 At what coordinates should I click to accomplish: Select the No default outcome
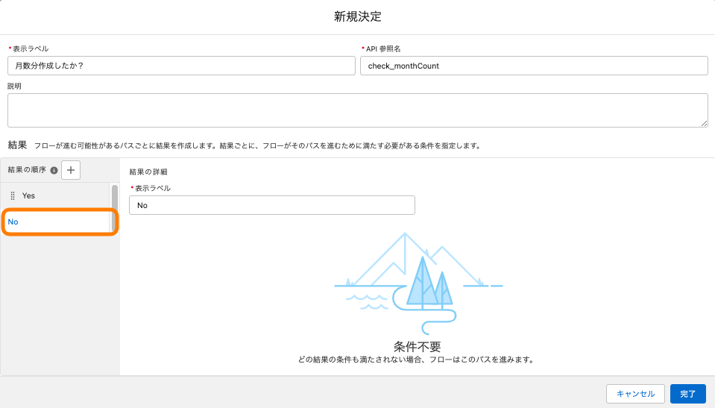coord(56,222)
